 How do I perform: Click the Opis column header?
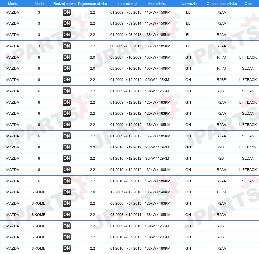point(248,4)
